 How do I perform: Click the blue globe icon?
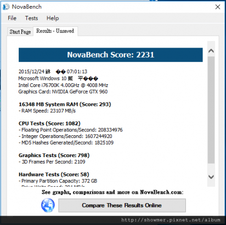tap(48, 205)
